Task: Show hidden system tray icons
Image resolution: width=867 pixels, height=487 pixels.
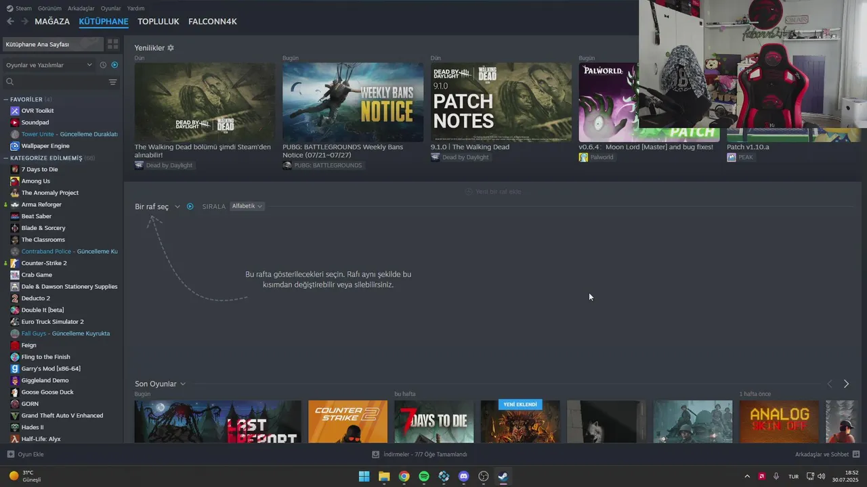Action: pyautogui.click(x=747, y=476)
